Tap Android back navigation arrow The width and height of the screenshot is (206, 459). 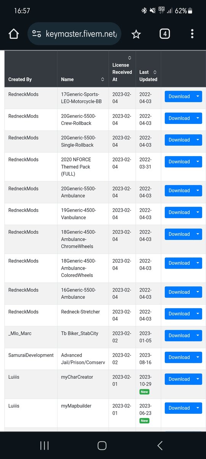coord(160,445)
